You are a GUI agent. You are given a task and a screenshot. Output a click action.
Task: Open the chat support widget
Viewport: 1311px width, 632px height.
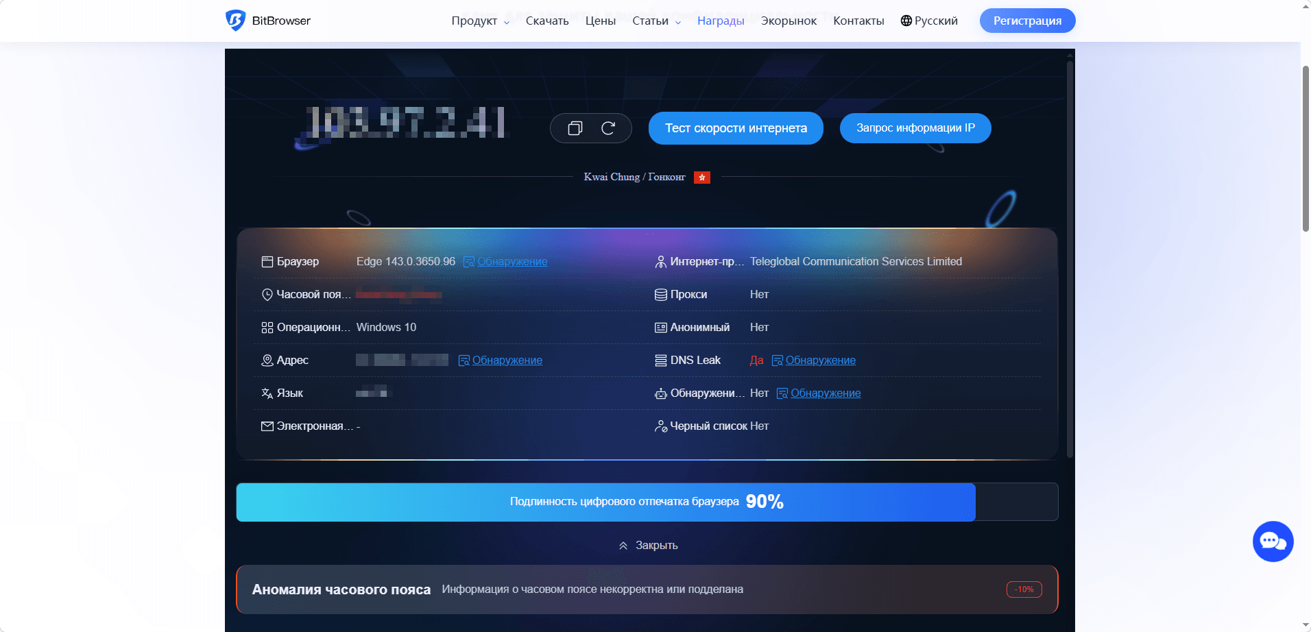1273,541
